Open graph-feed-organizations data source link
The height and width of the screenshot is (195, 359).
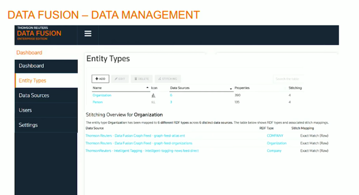(x=139, y=143)
